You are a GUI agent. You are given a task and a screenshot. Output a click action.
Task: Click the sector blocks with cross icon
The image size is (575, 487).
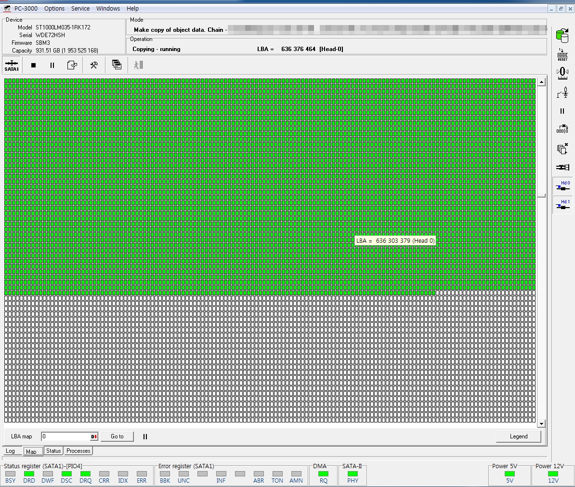(x=562, y=129)
